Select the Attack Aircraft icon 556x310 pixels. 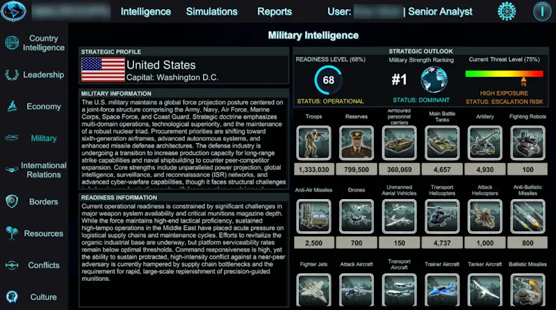[x=357, y=290]
